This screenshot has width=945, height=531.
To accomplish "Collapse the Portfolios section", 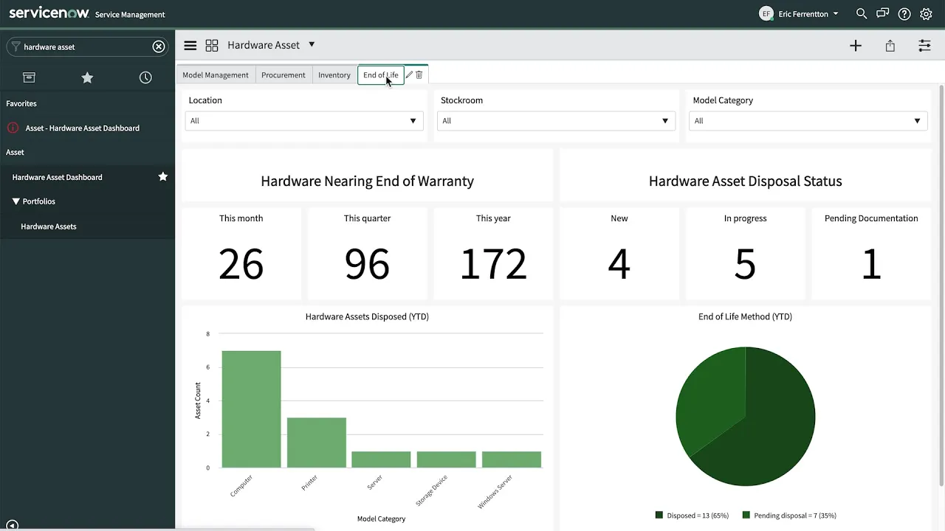I will 16,201.
